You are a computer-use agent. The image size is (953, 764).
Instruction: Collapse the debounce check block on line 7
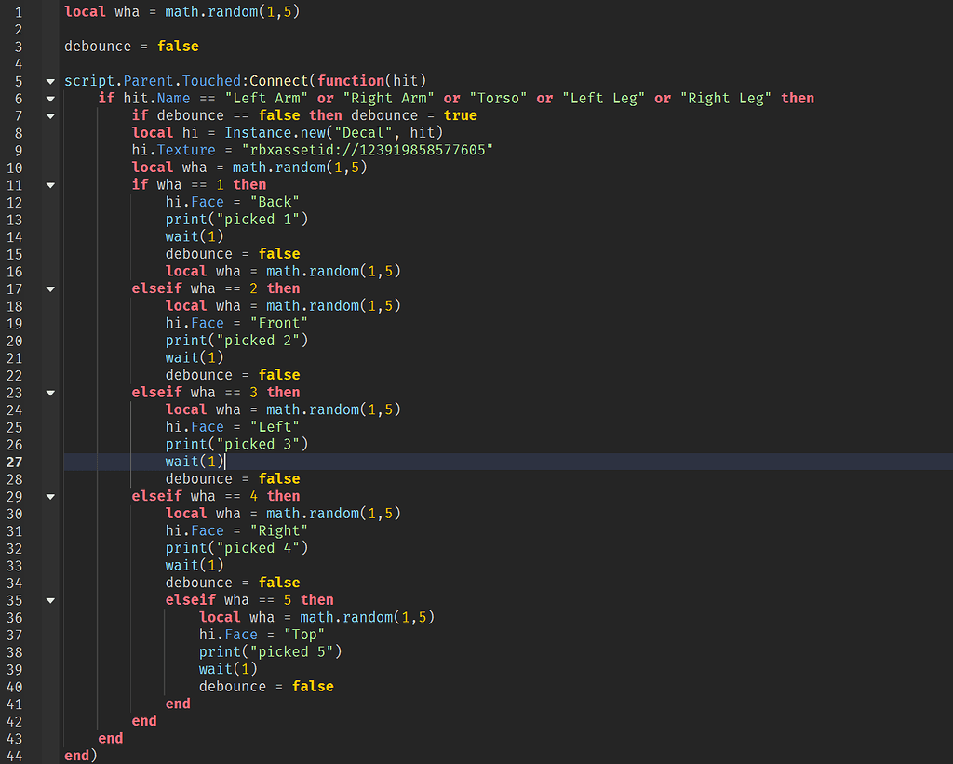pos(49,115)
